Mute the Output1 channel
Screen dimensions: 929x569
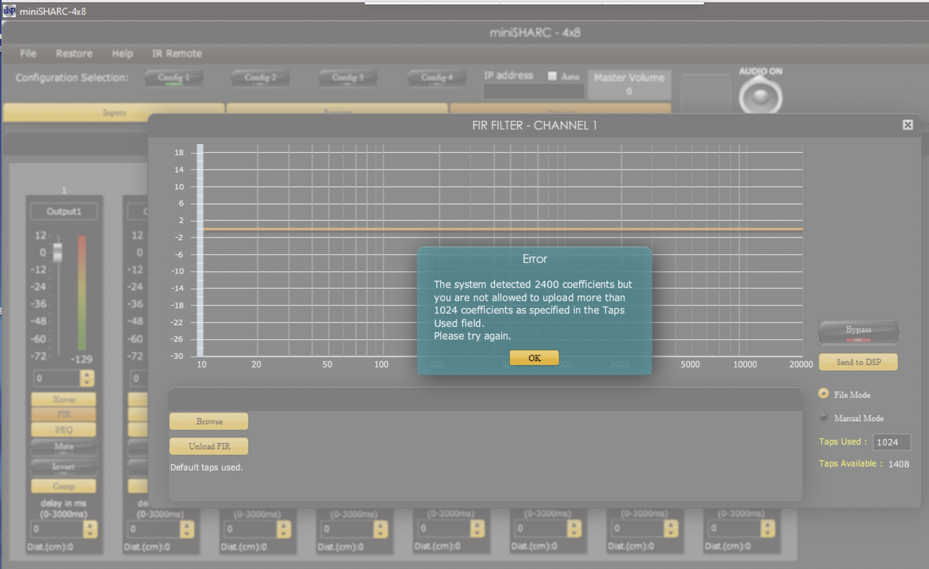[64, 447]
